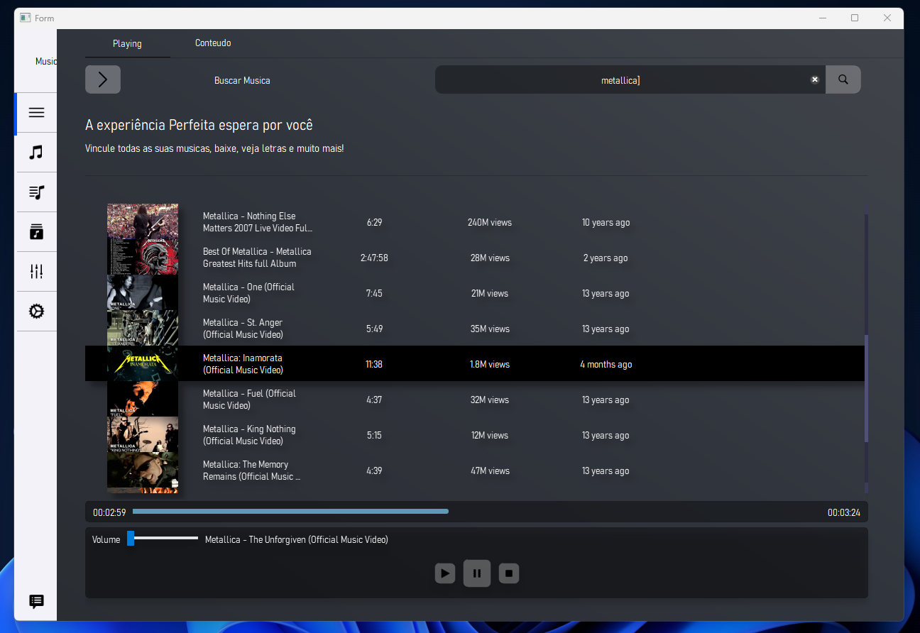Clear the metallica search text
Image resolution: width=920 pixels, height=633 pixels.
pyautogui.click(x=815, y=79)
